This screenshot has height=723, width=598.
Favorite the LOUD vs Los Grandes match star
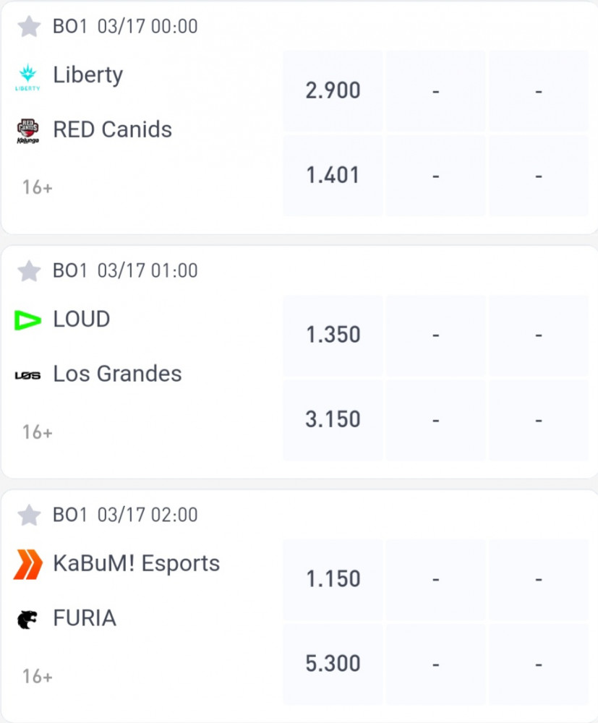click(29, 270)
